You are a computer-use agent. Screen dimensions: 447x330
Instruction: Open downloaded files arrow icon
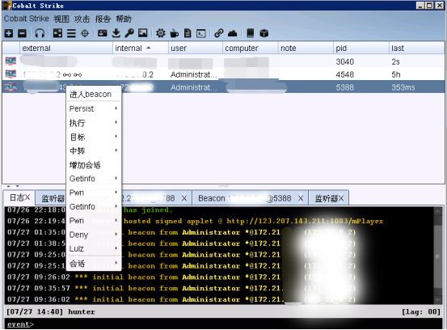116,33
